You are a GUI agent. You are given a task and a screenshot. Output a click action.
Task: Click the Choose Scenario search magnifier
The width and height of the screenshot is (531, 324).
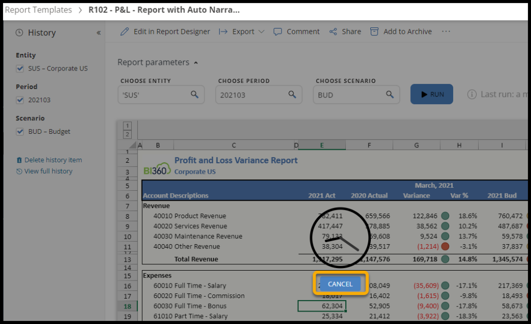pyautogui.click(x=390, y=94)
